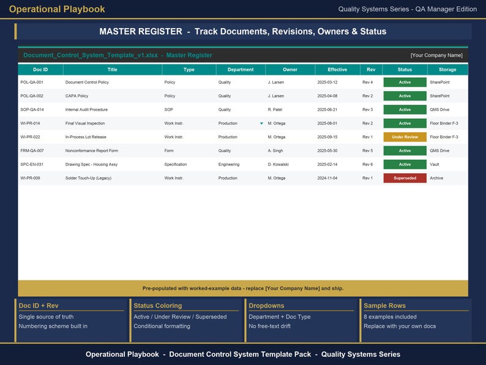Viewport: 486px width, 365px height.
Task: Click Quality Systems Series - QA Manager Edition
Action: 407,9
